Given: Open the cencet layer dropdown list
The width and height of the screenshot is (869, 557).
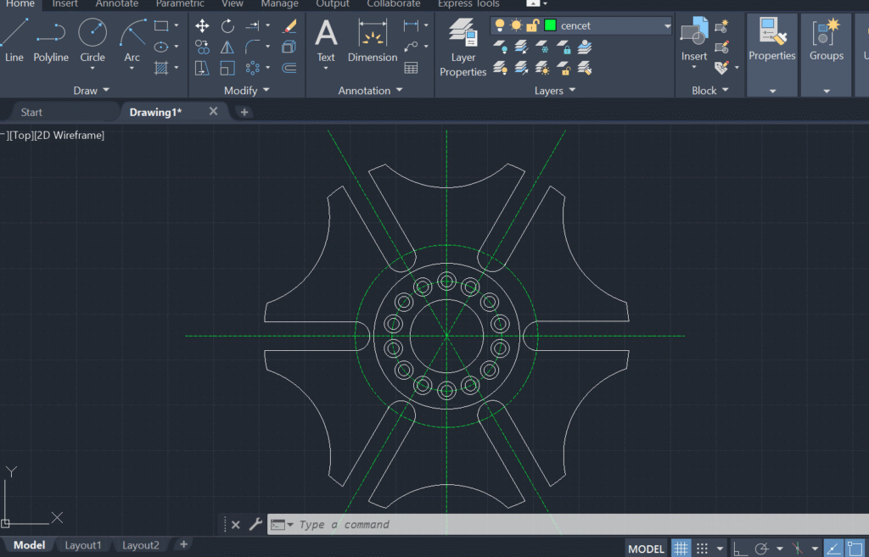Looking at the screenshot, I should tap(667, 25).
